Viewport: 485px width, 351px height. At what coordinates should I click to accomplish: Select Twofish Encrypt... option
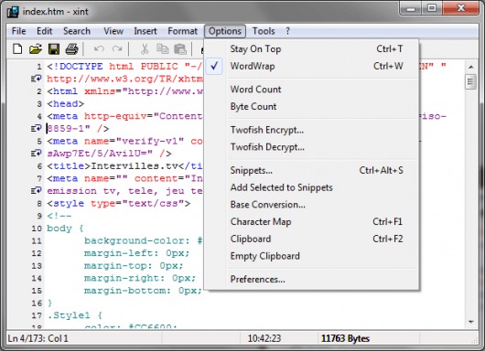pyautogui.click(x=312, y=130)
